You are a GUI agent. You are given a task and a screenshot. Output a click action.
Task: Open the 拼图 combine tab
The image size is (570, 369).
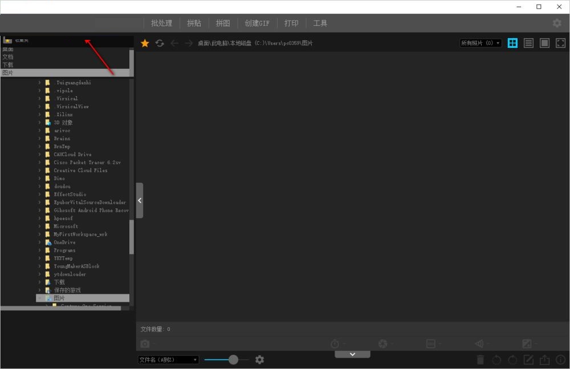click(x=223, y=23)
